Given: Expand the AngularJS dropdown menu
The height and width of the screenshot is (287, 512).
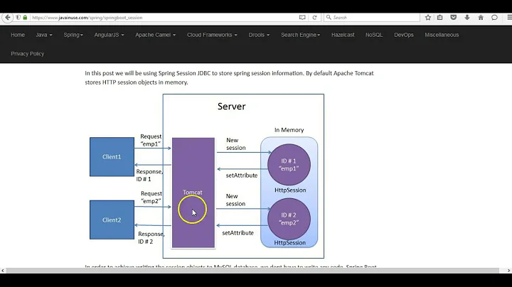Looking at the screenshot, I should coord(109,35).
